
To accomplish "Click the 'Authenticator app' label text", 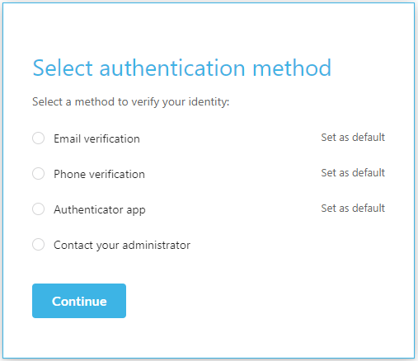I will coord(100,210).
